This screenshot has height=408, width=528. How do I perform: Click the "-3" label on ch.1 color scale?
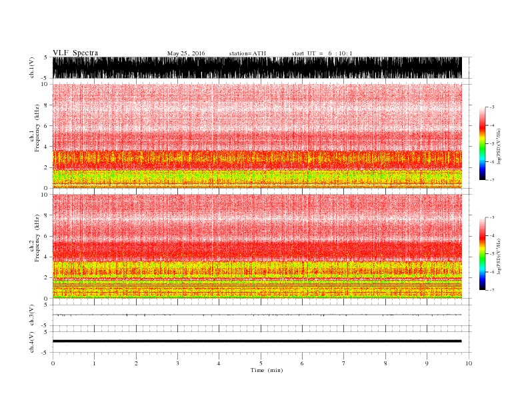pyautogui.click(x=492, y=107)
